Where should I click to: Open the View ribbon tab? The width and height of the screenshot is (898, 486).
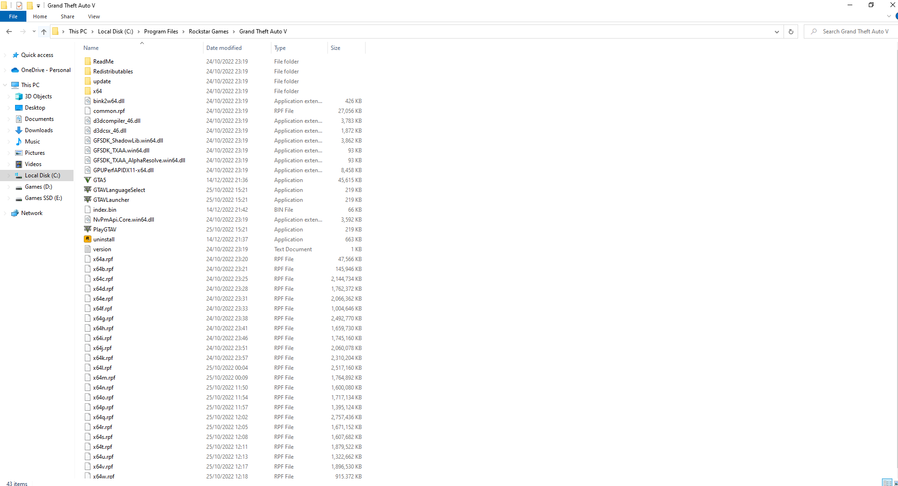click(x=94, y=16)
